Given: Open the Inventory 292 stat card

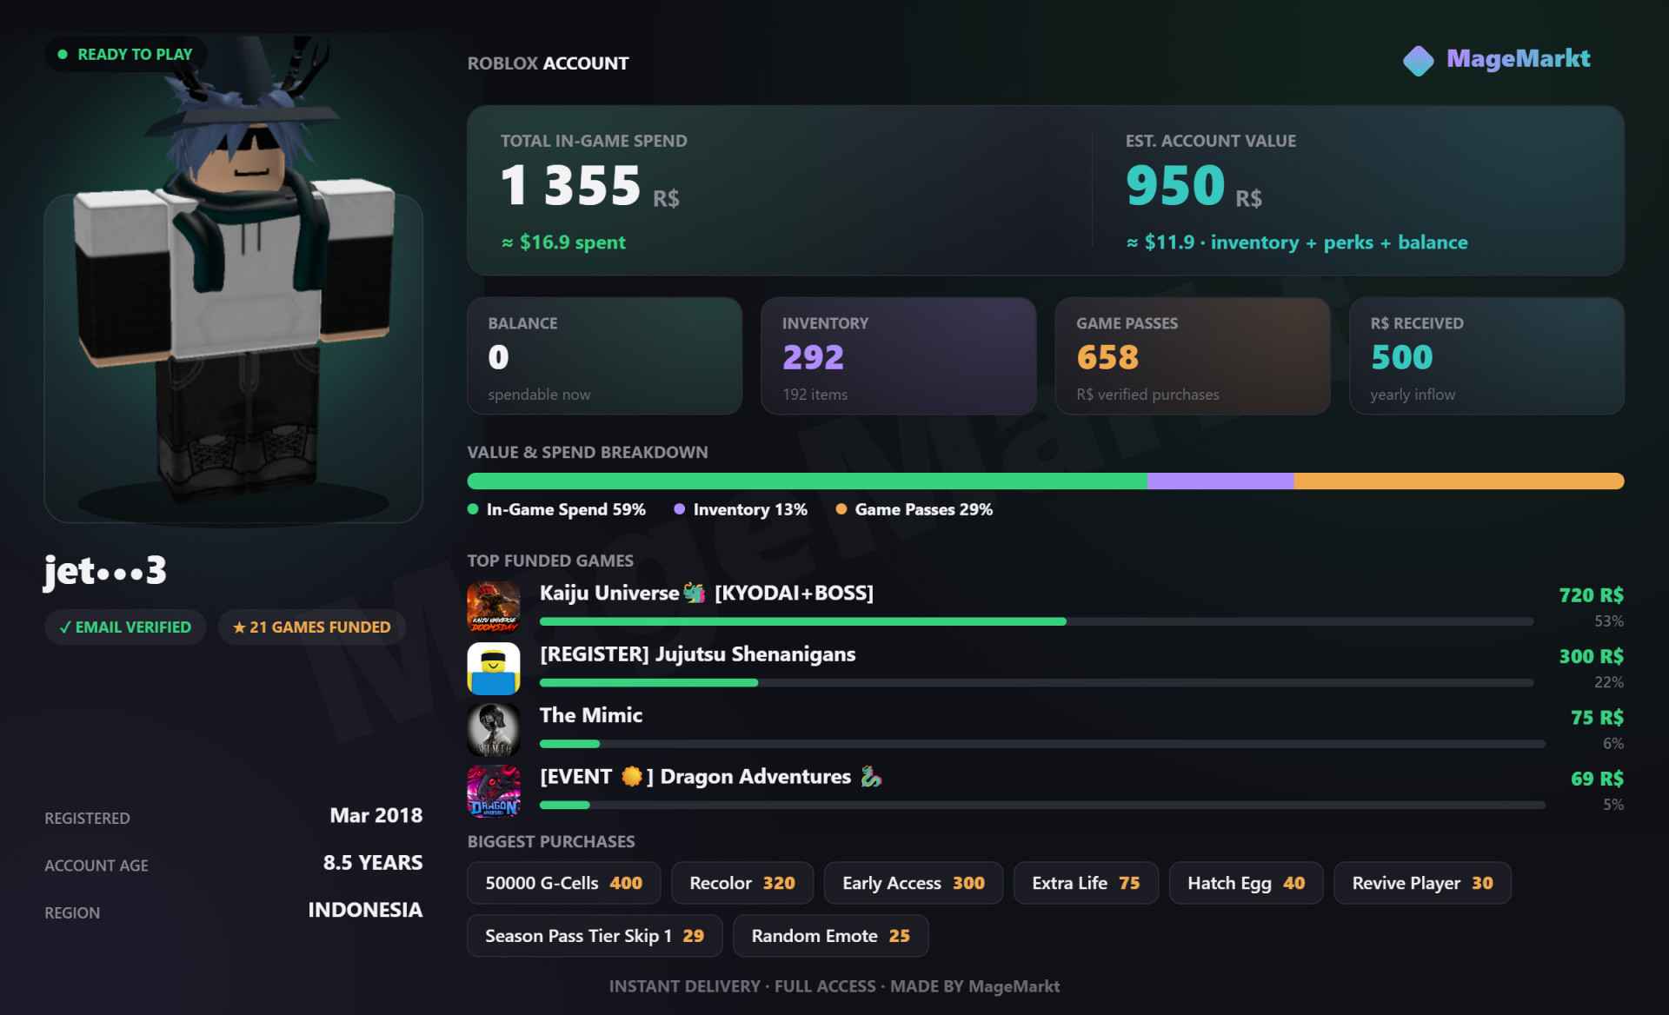Looking at the screenshot, I should (x=899, y=356).
